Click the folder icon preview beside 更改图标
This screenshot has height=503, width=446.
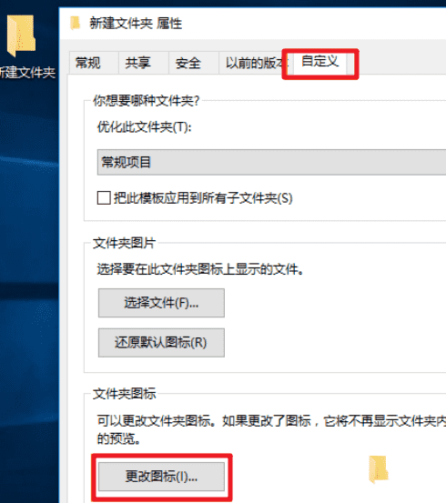379,469
